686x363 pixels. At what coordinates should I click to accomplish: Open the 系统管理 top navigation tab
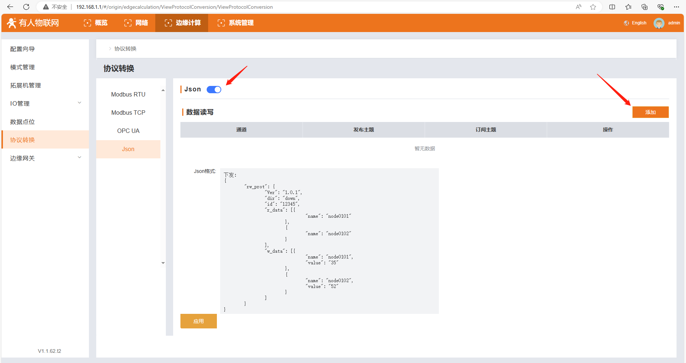235,23
